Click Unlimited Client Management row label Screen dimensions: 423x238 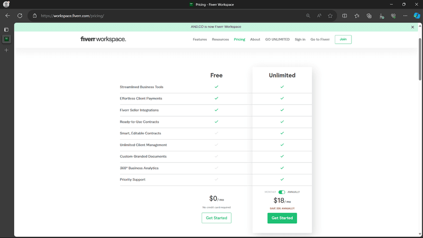143,145
